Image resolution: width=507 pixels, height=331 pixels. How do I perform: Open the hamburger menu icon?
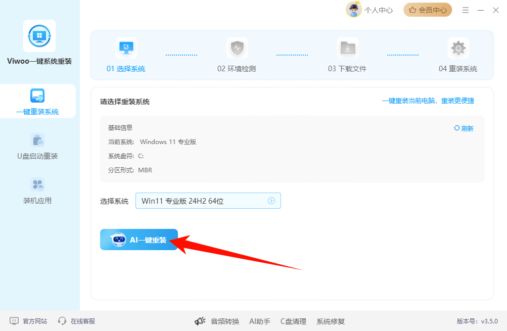point(465,10)
